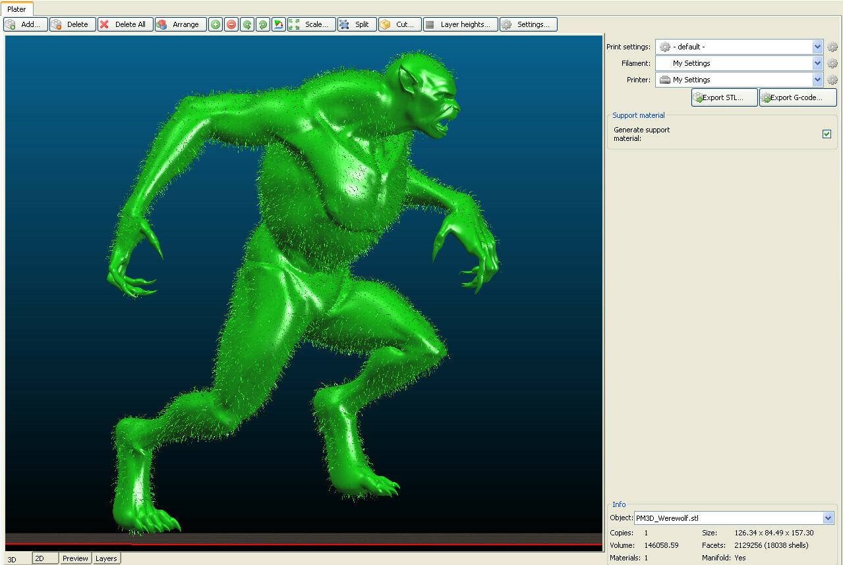Switch to the Preview tab
This screenshot has width=843, height=565.
pyautogui.click(x=75, y=558)
